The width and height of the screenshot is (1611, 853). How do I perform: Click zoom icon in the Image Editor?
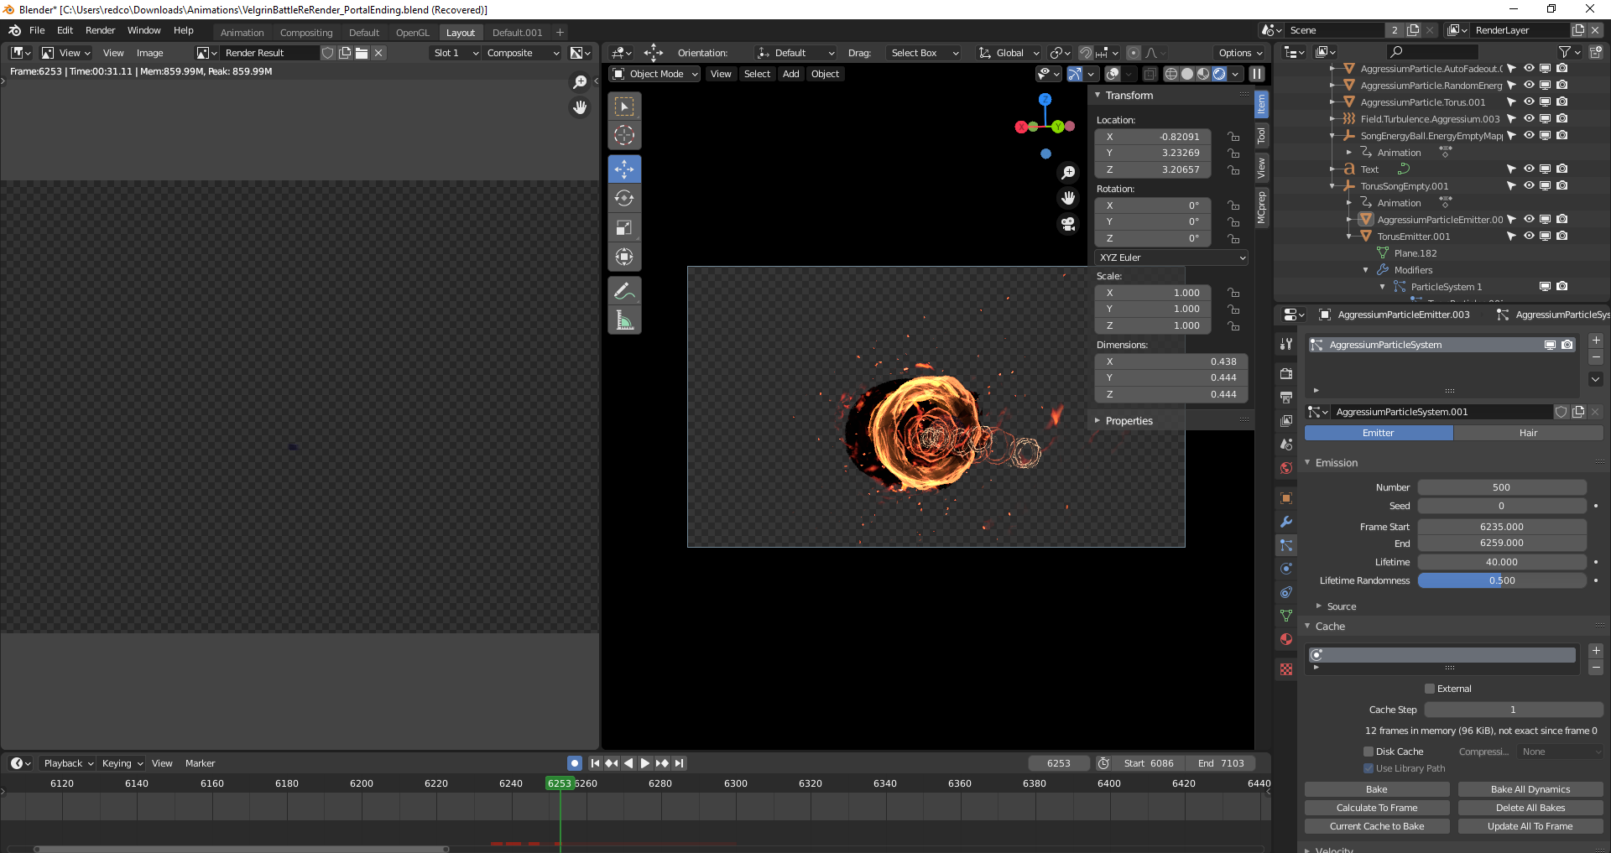click(x=580, y=81)
